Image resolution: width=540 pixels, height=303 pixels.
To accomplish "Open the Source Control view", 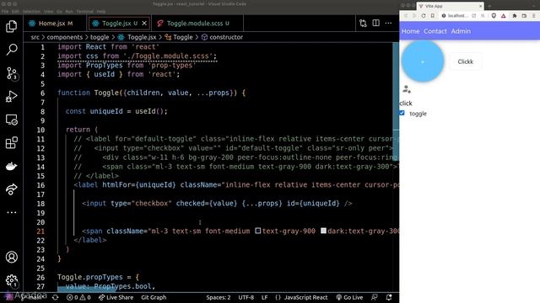I will (x=11, y=73).
